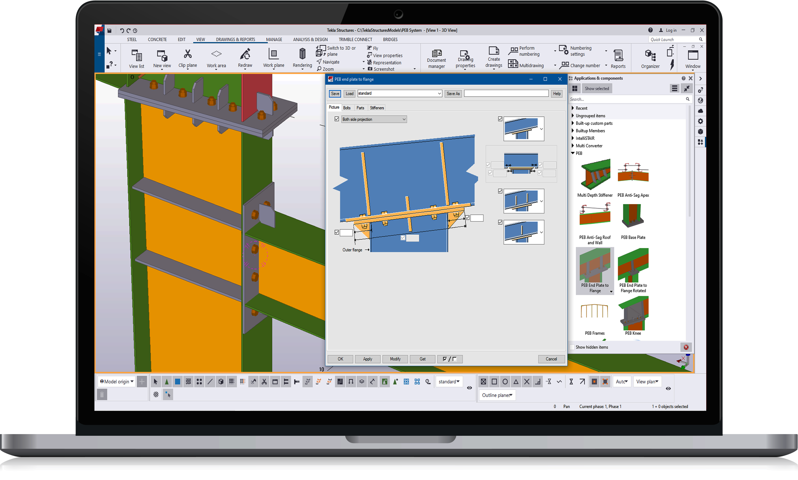Image resolution: width=798 pixels, height=480 pixels.
Task: Toggle the Both side projection checkbox
Action: pyautogui.click(x=337, y=119)
